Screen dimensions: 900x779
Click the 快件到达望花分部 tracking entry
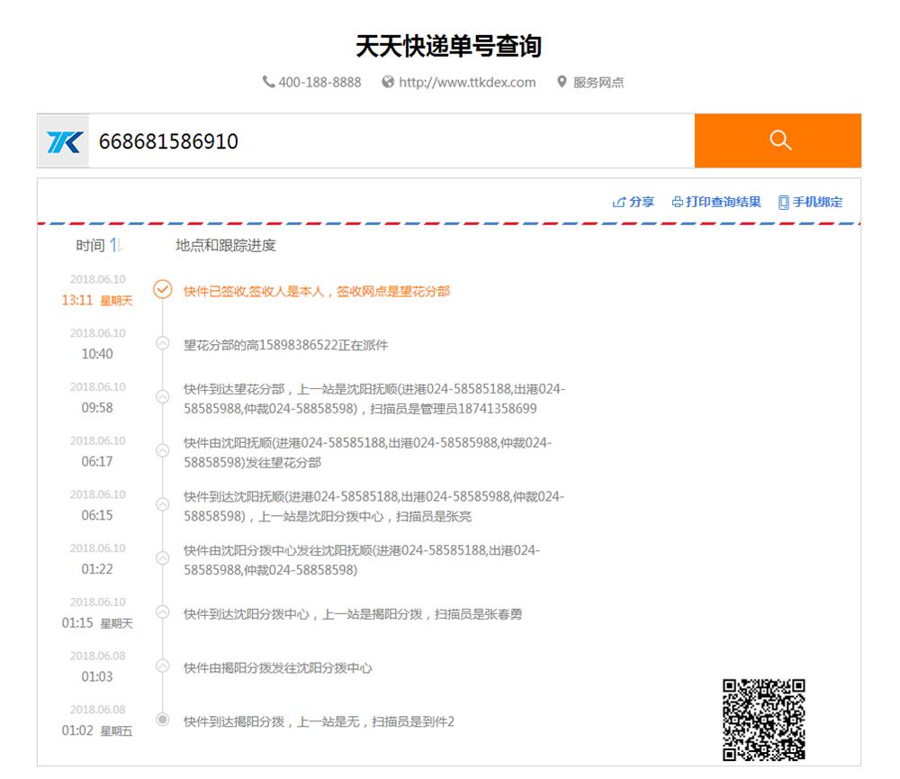tap(374, 399)
